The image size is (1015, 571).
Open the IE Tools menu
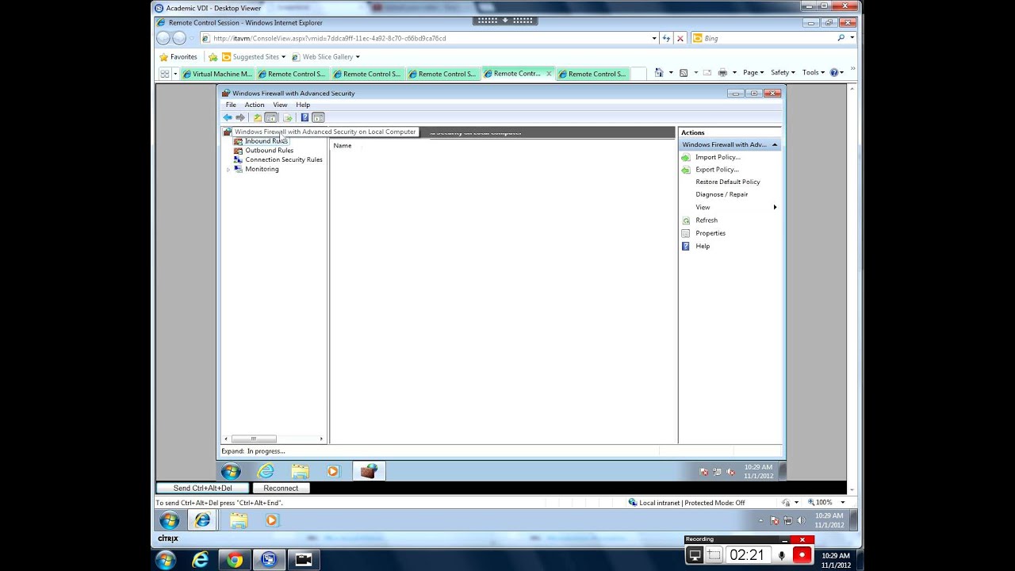(813, 73)
